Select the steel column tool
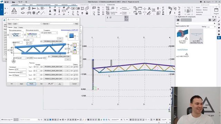 29,9
